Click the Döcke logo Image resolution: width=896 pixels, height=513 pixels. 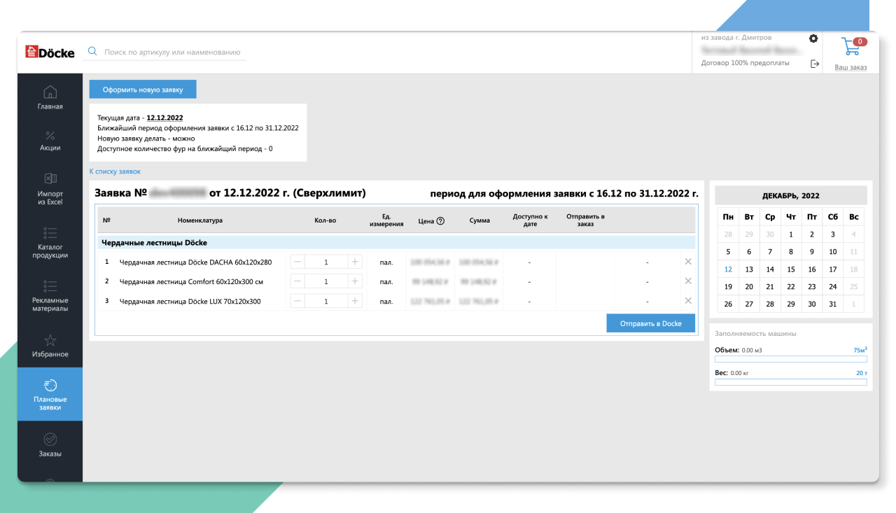(x=50, y=52)
